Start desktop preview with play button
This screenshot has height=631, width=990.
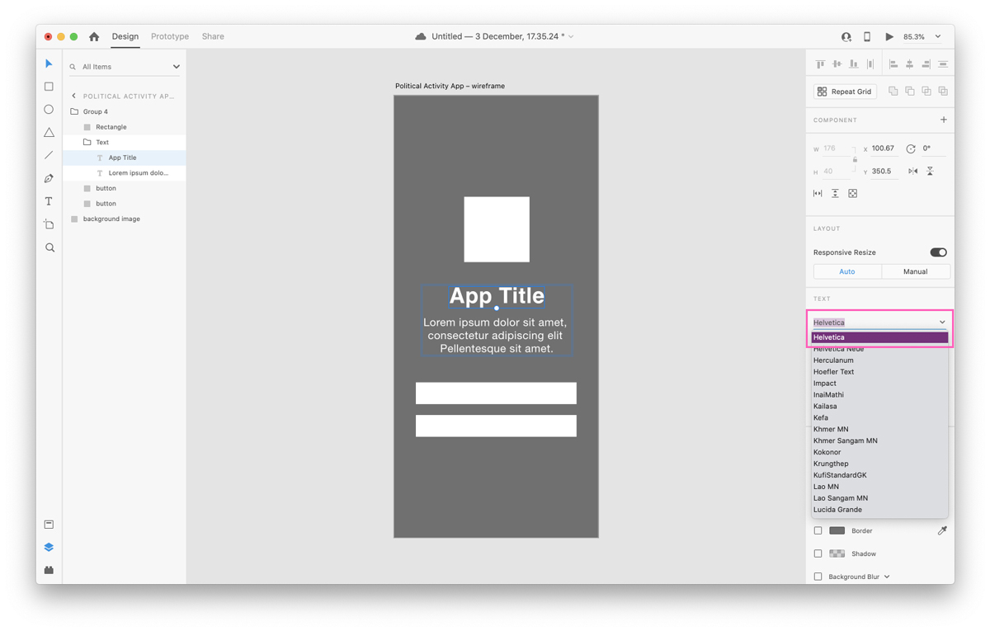click(889, 36)
